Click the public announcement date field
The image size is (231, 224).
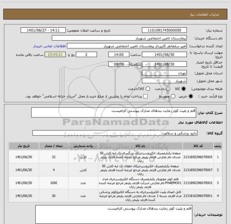pyautogui.click(x=43, y=30)
